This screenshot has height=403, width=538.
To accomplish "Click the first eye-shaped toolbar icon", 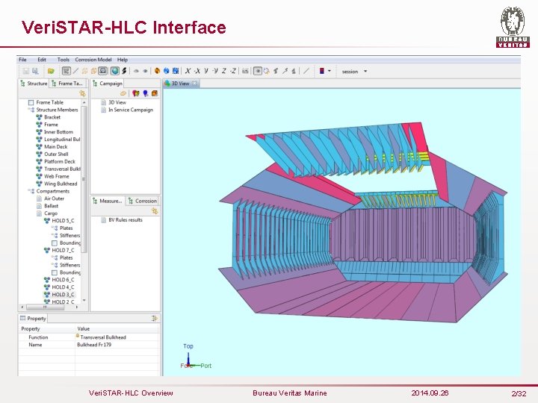I will click(x=136, y=72).
